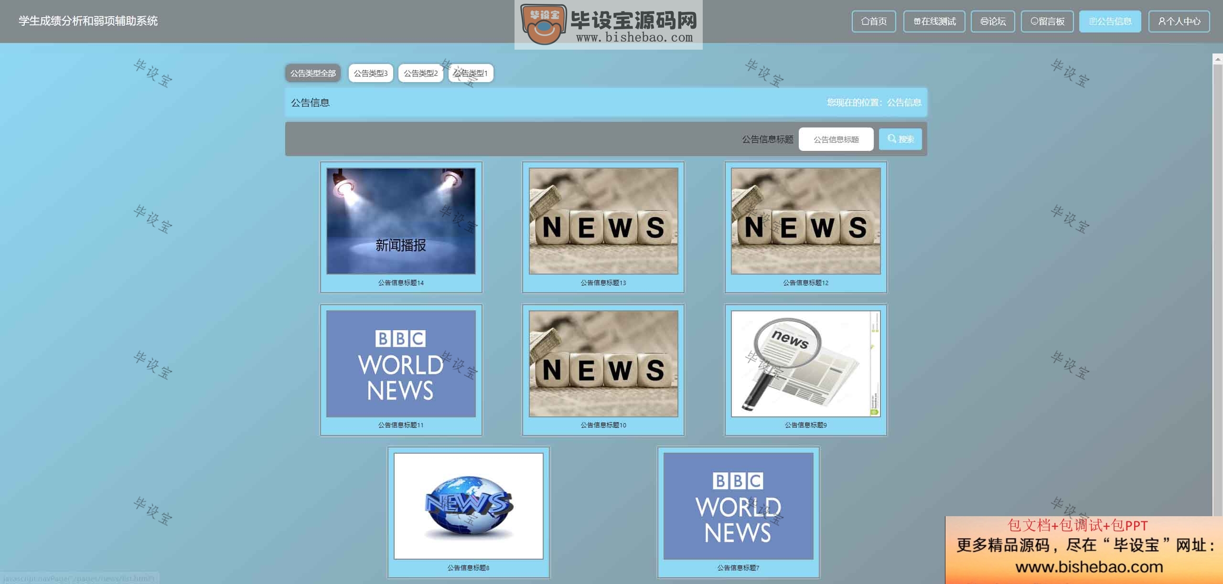The width and height of the screenshot is (1223, 584).
Task: Click the 学生成绩分析和弱项辅助系统 site title
Action: pos(88,21)
